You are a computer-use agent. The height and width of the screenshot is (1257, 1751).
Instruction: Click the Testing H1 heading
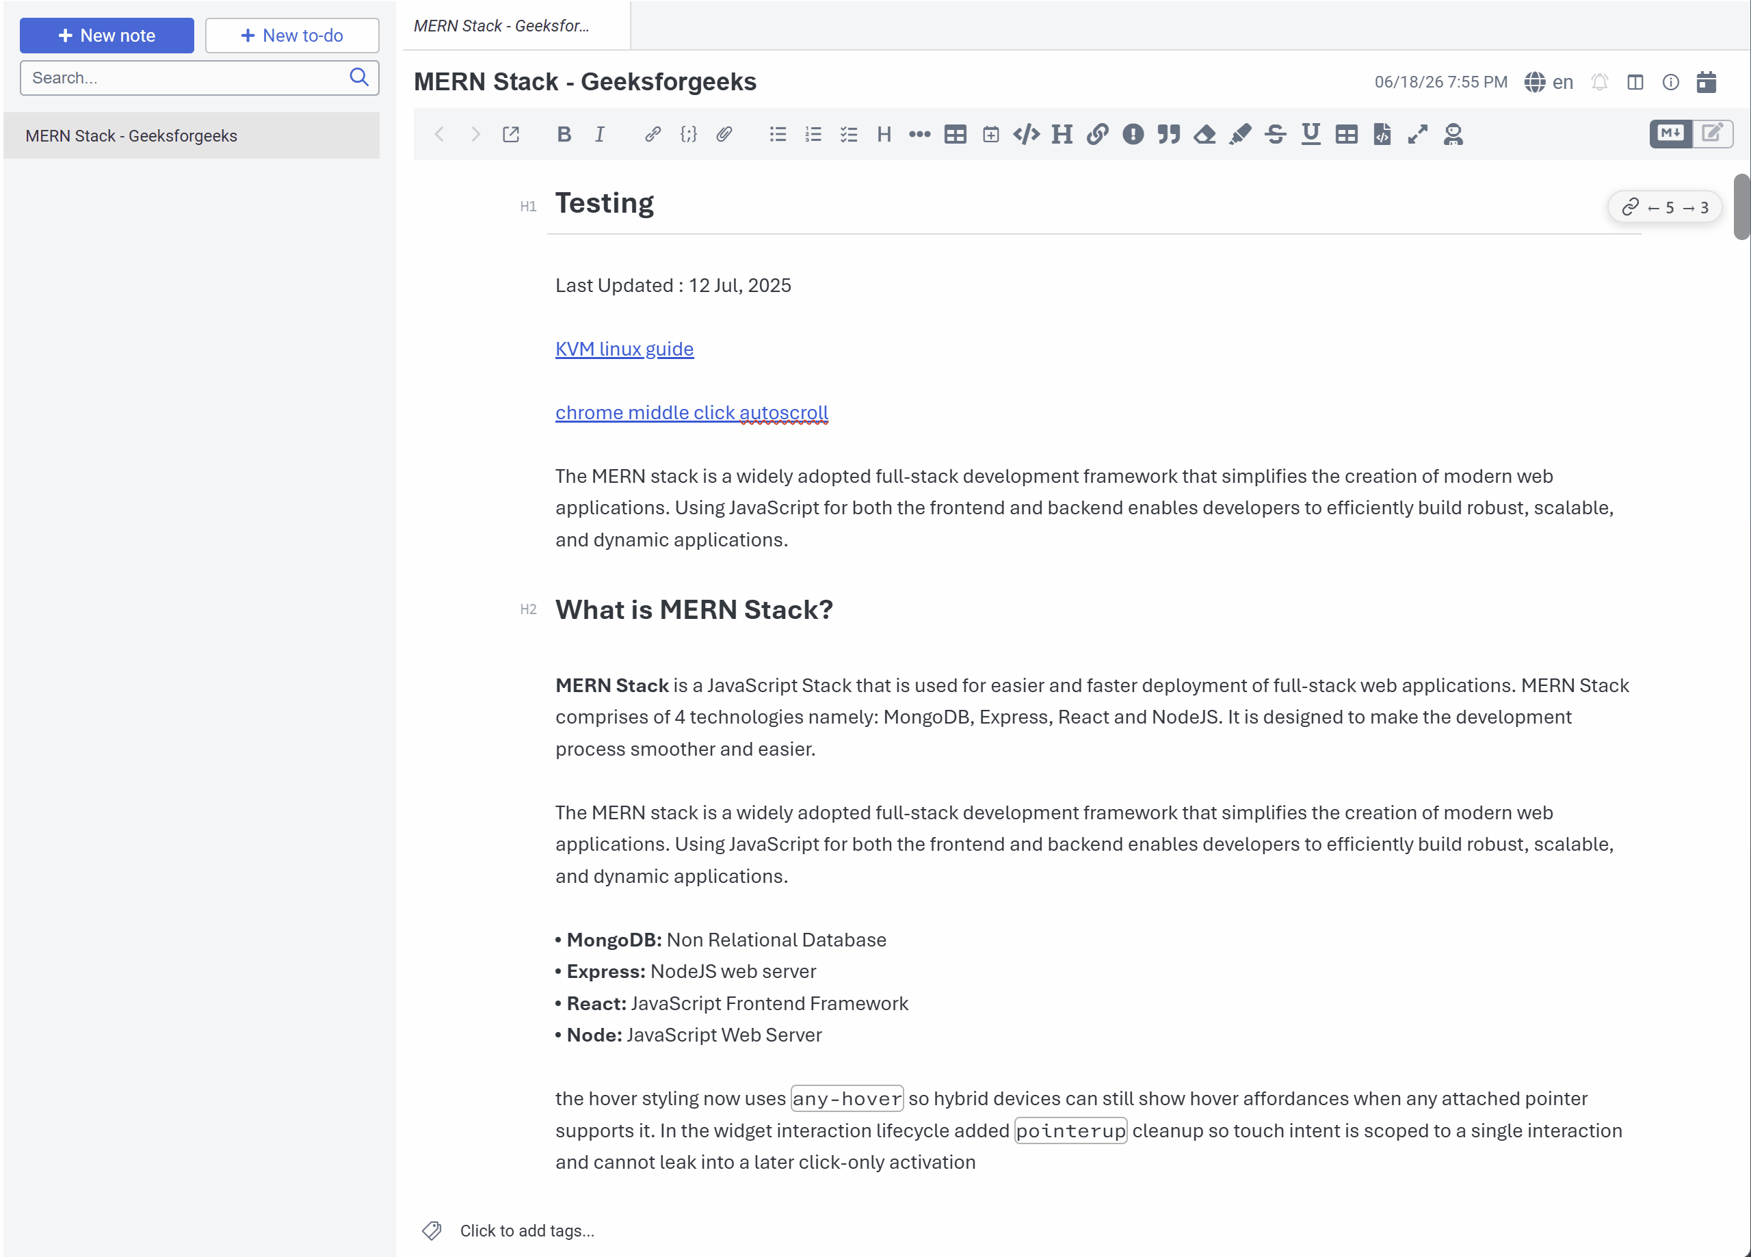tap(604, 203)
